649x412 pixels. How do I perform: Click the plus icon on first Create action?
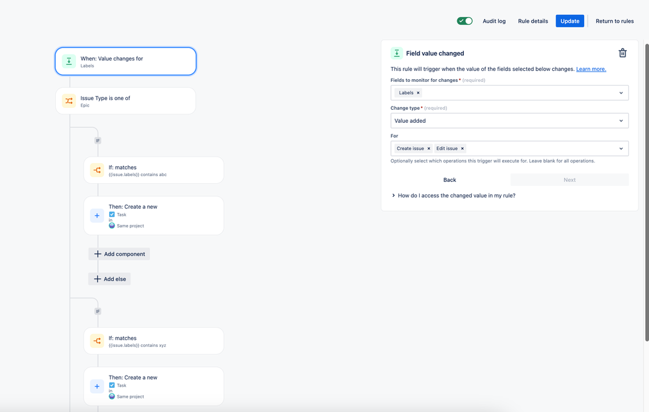tap(97, 216)
